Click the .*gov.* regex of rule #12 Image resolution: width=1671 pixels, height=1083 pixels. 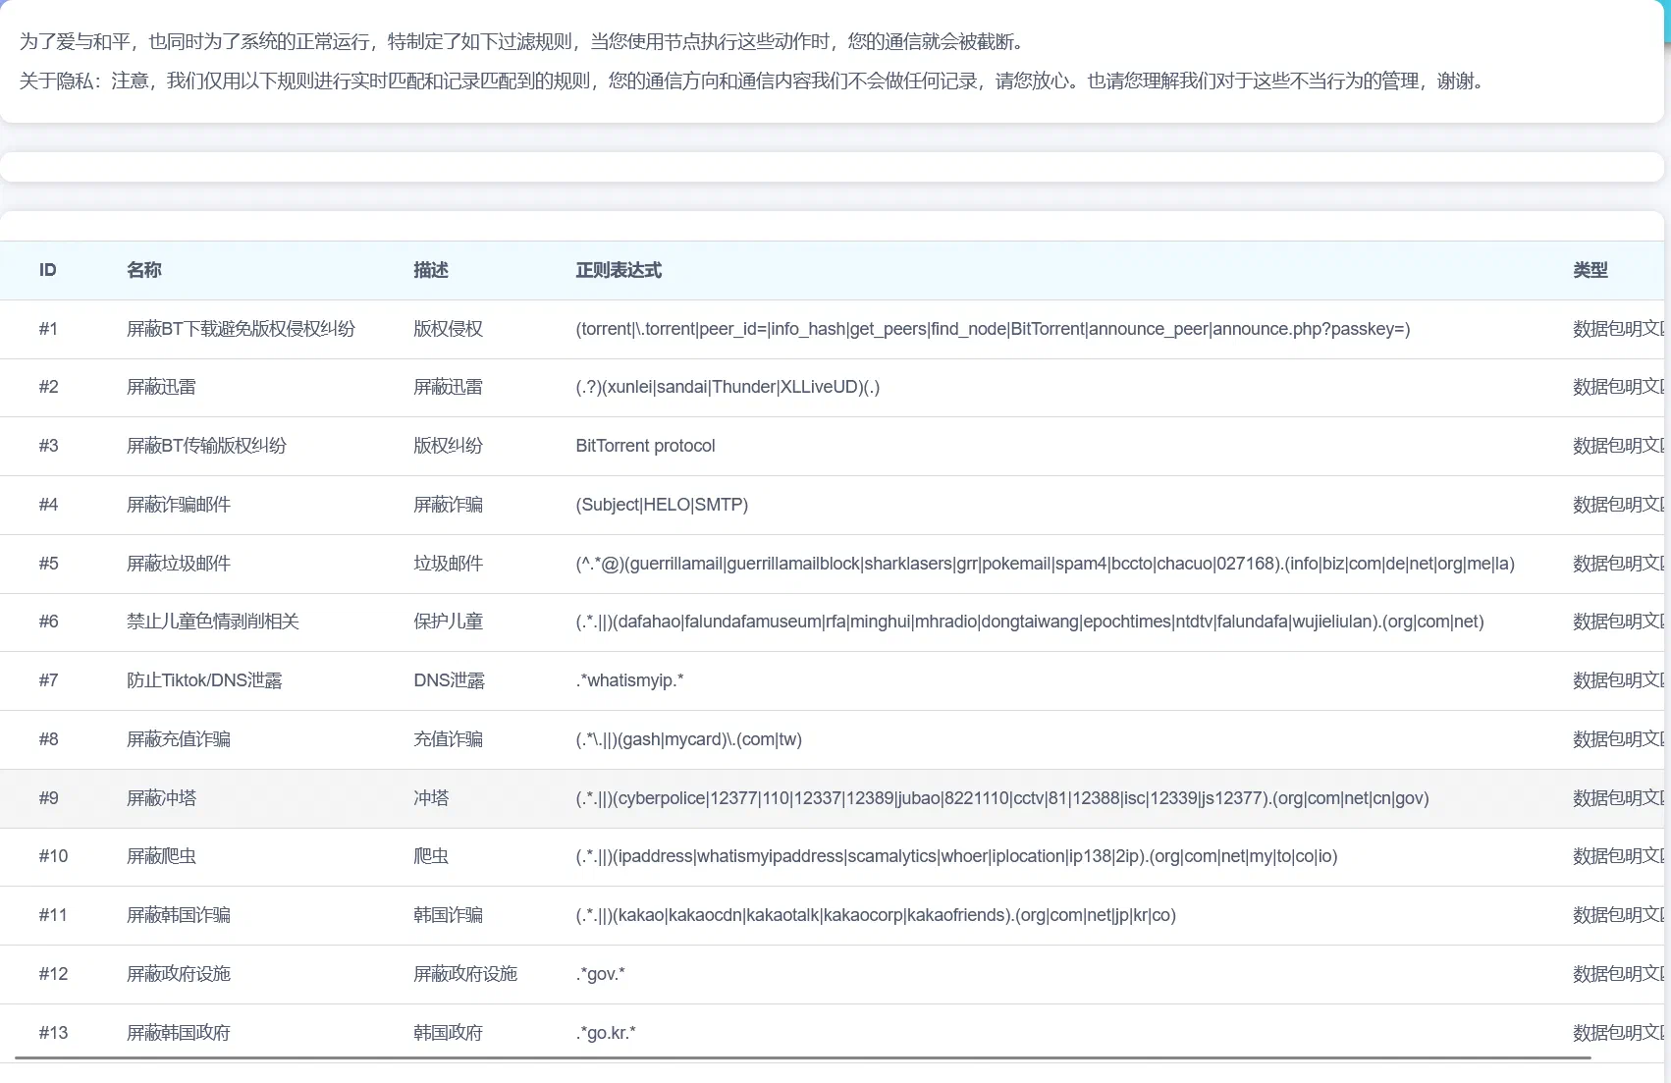point(600,974)
